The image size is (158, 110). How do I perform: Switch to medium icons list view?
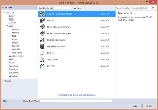[x=80, y=8]
